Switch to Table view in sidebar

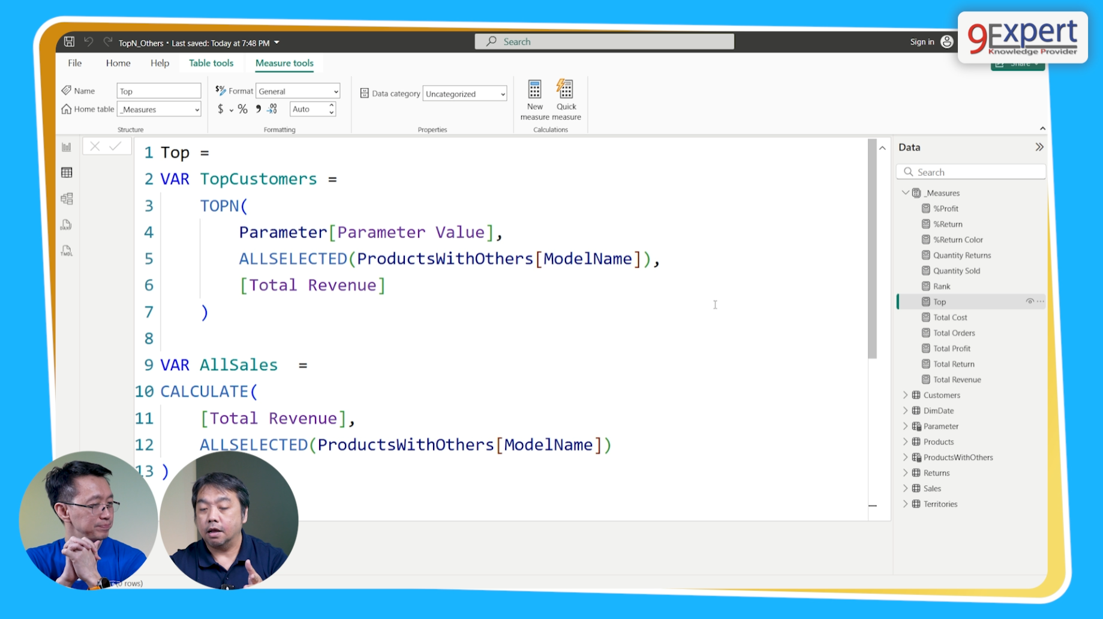67,173
